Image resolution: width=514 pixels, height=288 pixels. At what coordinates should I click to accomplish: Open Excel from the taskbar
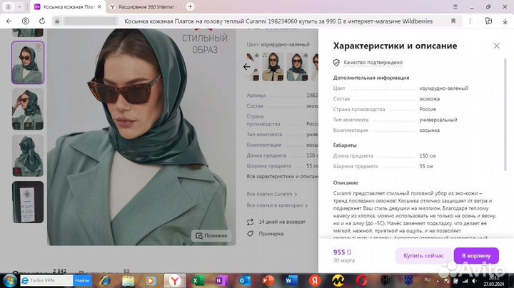(198, 281)
